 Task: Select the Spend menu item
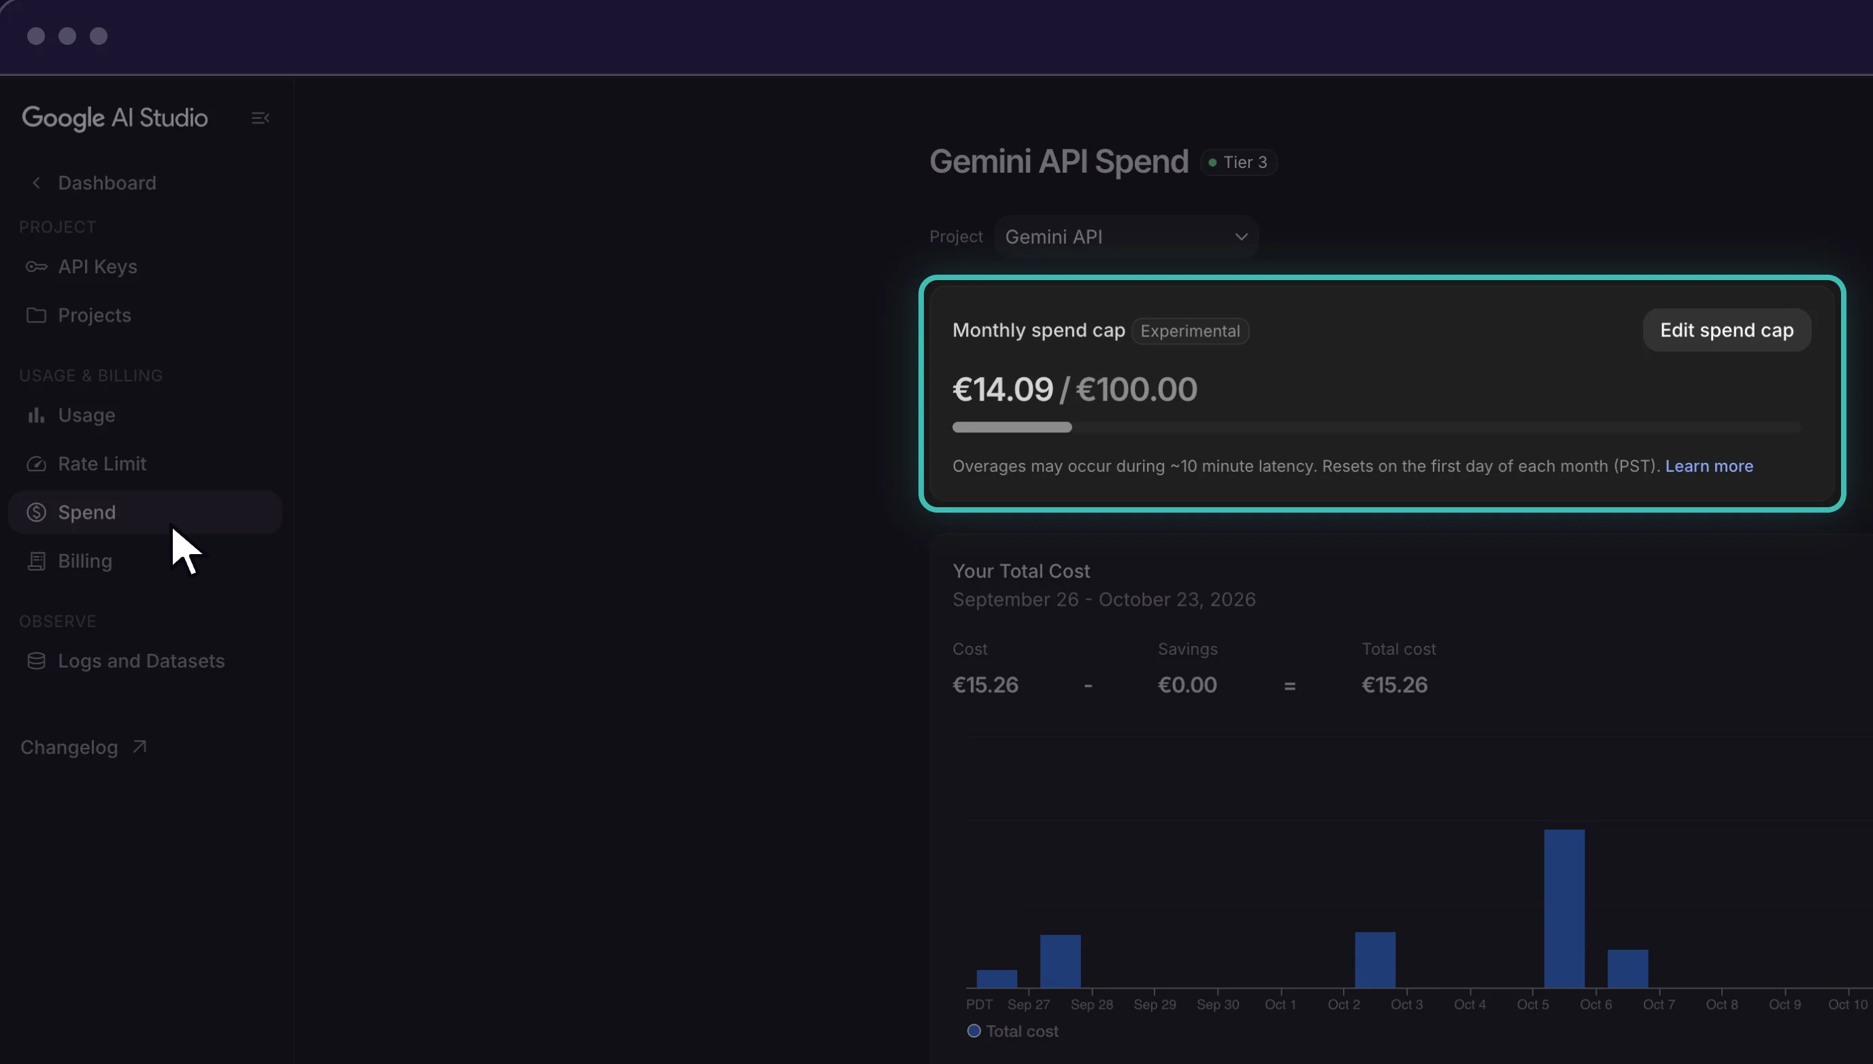(x=145, y=512)
